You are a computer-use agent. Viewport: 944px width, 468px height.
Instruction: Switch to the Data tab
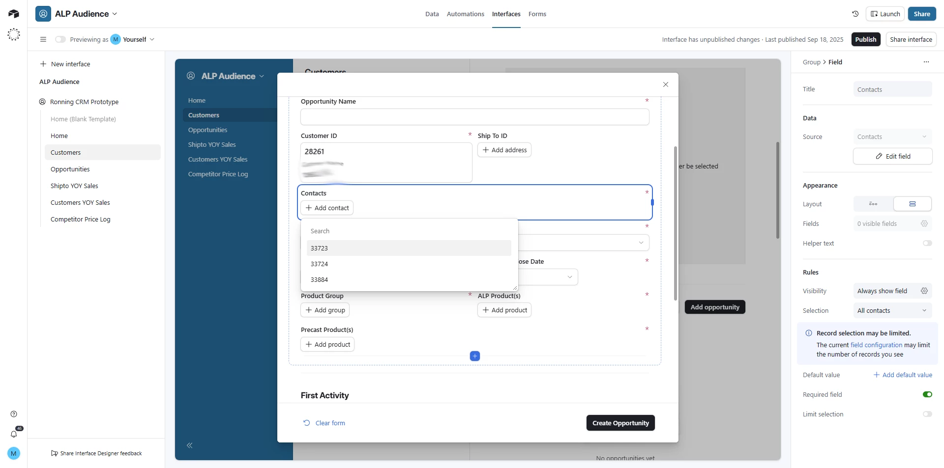432,14
